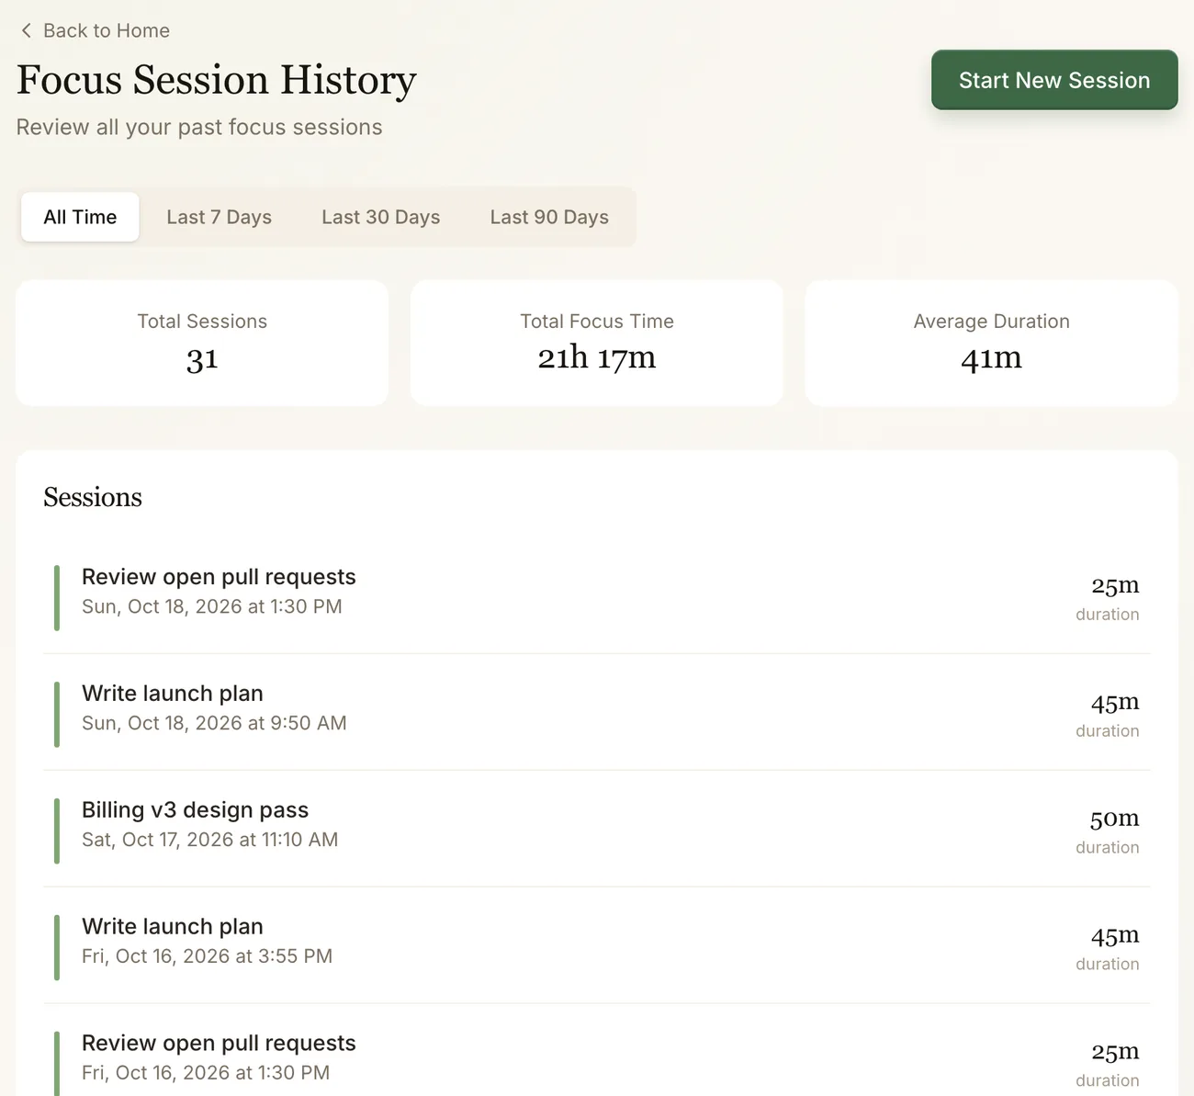Click the 50m duration of Billing v3 design pass
The width and height of the screenshot is (1194, 1096).
(1114, 818)
